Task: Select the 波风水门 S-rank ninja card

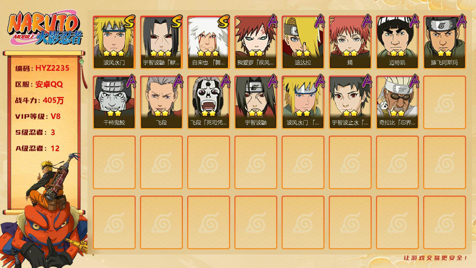Action: pos(114,42)
